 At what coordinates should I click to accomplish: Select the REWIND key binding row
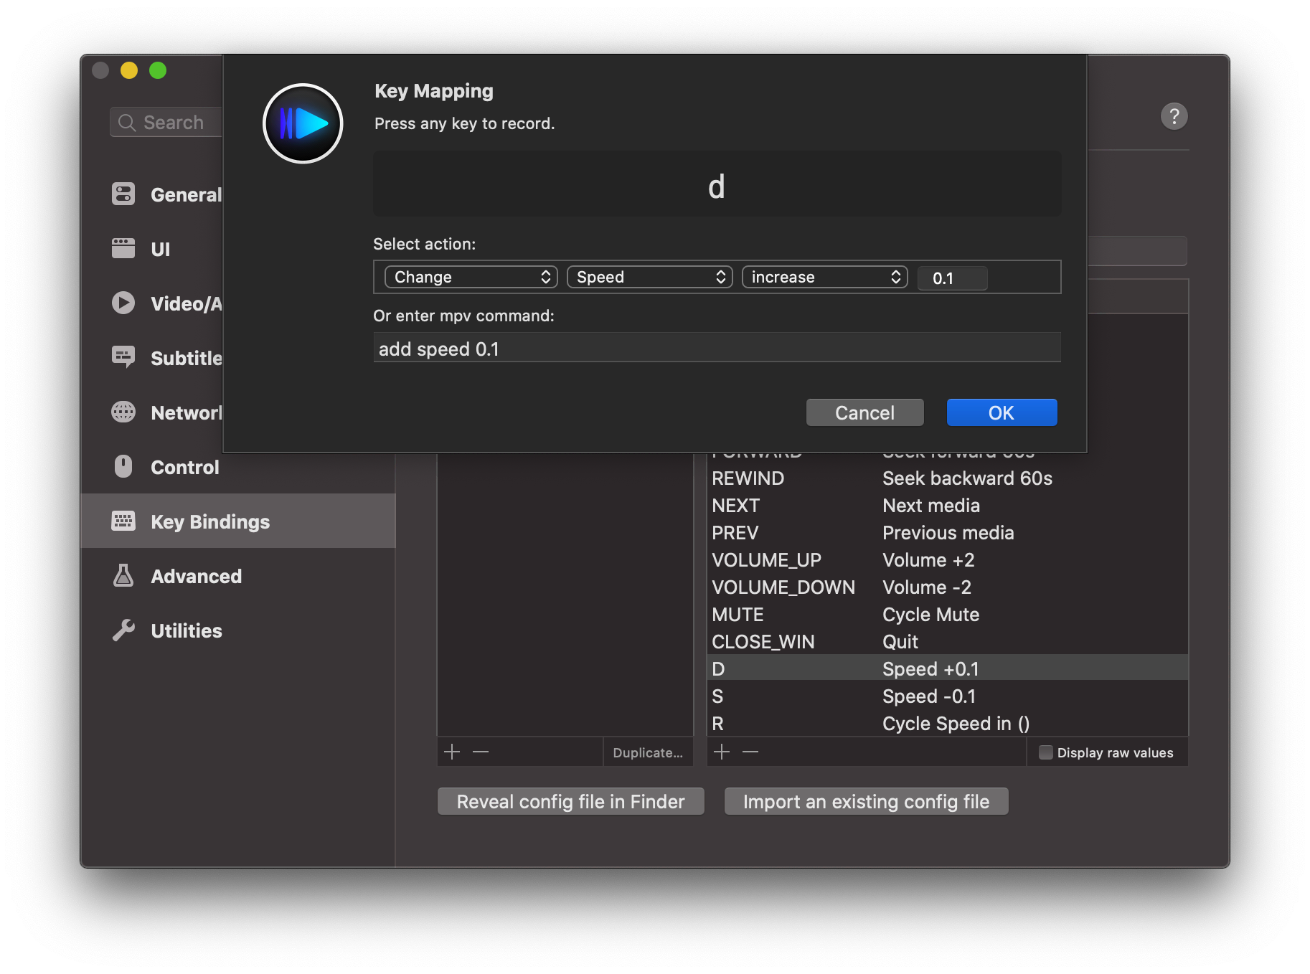pos(947,478)
